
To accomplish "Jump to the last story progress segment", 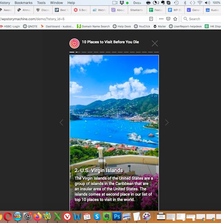I will point(156,52).
